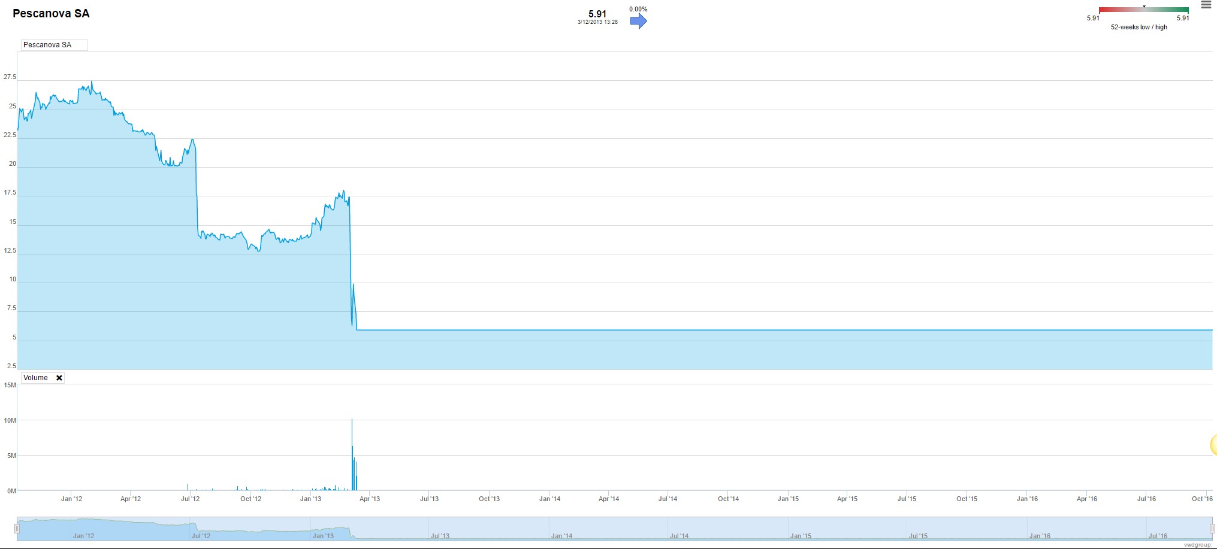Click the 0.00% change text

[638, 9]
